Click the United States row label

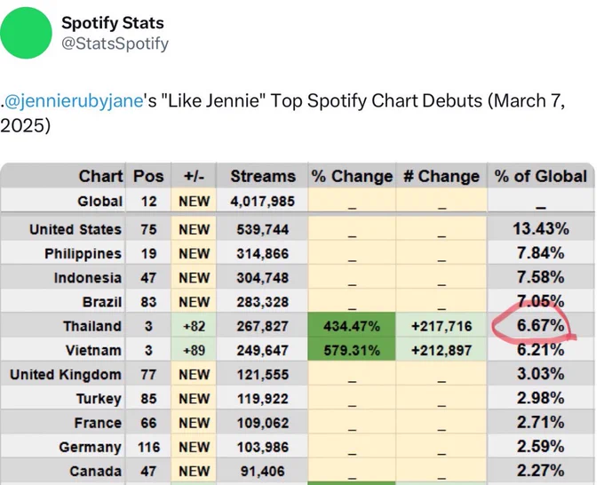click(75, 229)
